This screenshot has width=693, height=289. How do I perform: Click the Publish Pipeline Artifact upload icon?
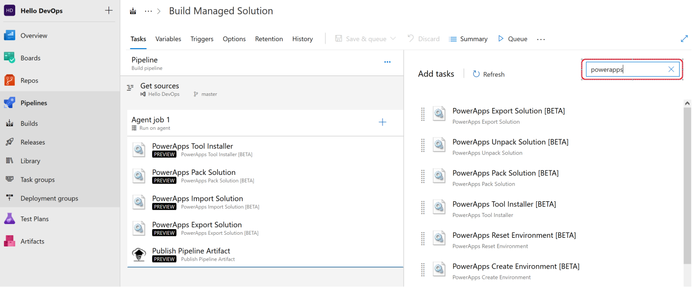(x=139, y=254)
